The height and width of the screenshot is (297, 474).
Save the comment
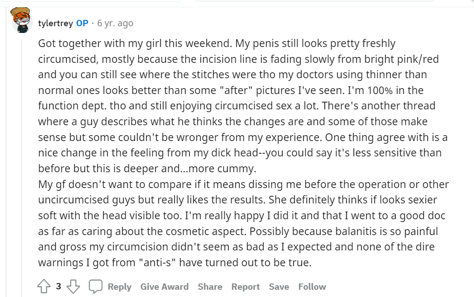(x=279, y=287)
